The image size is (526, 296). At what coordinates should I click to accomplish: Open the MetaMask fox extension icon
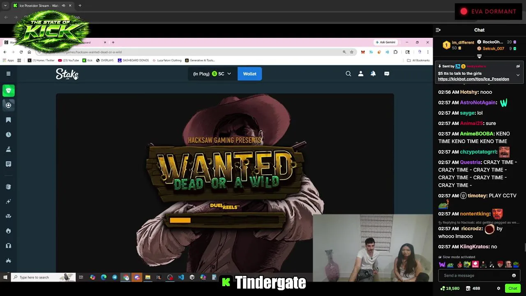click(x=363, y=52)
